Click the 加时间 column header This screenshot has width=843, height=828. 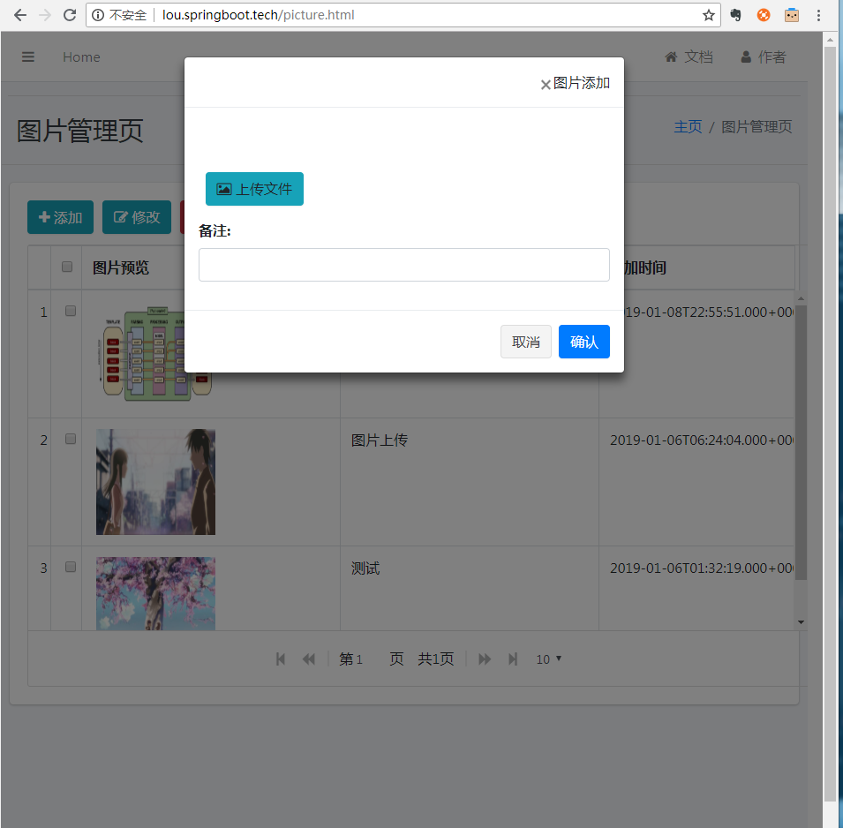(645, 267)
